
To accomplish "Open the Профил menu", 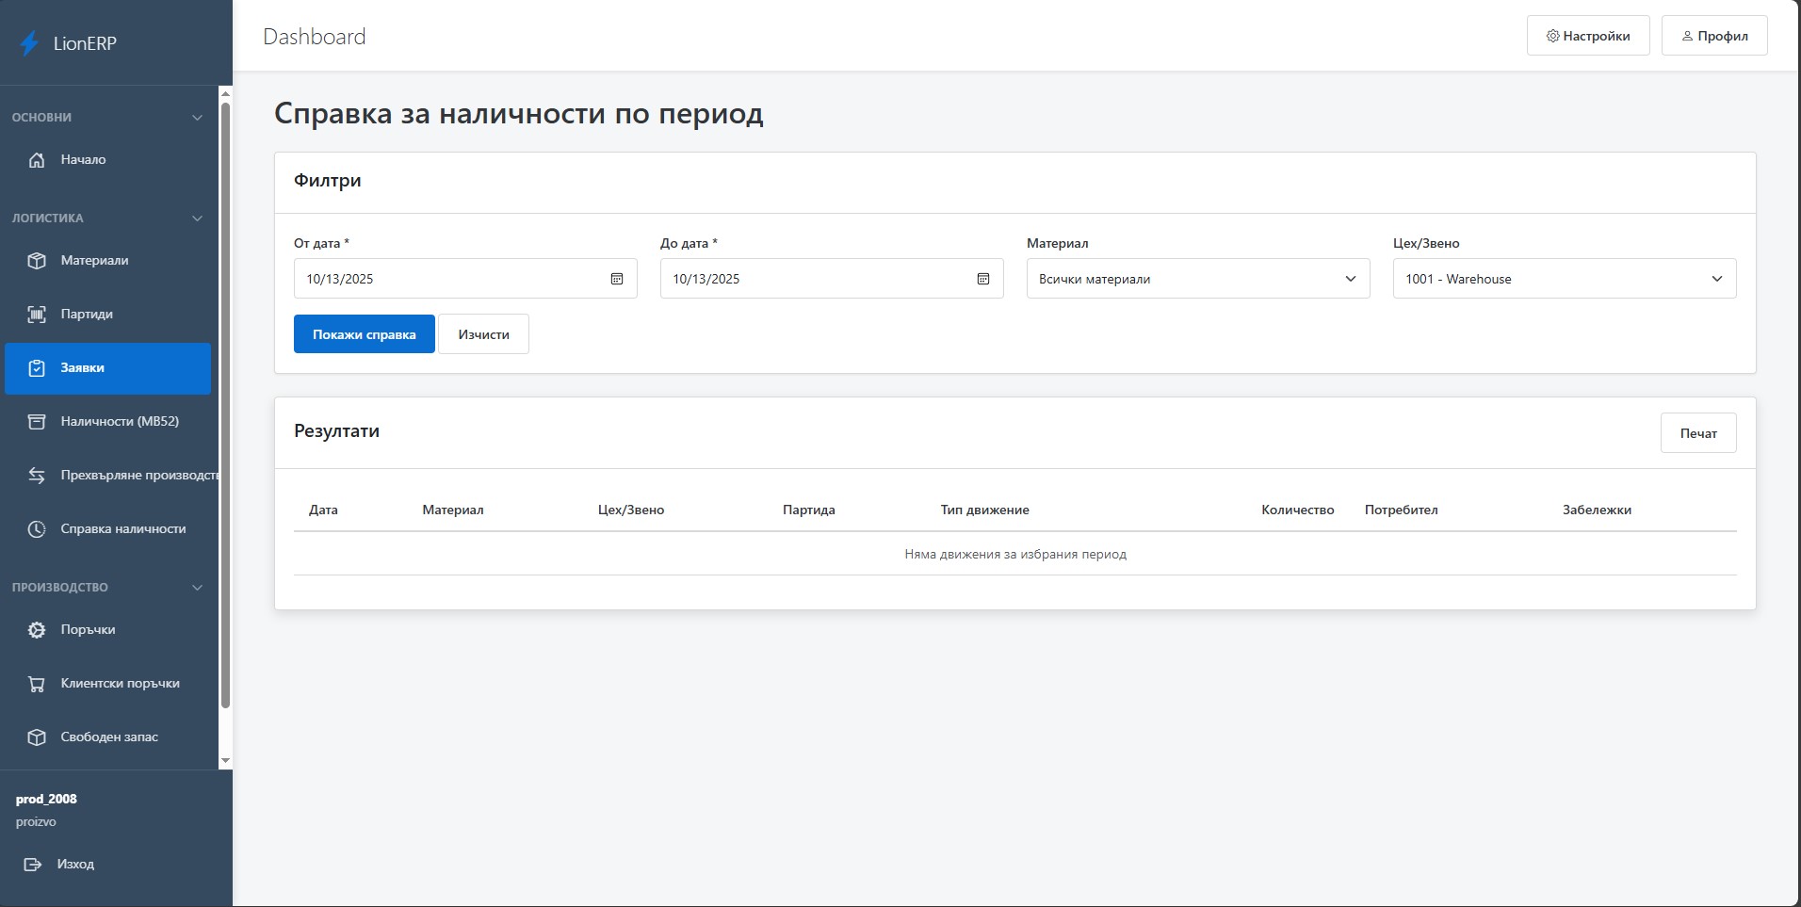I will tap(1714, 36).
